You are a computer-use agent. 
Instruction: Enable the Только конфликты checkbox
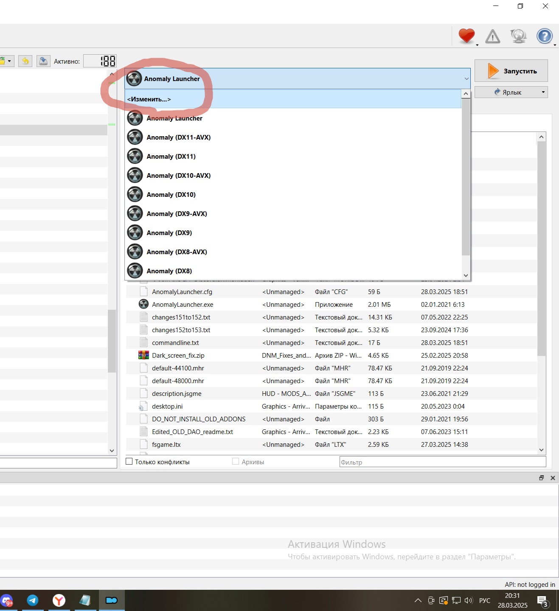tap(129, 461)
